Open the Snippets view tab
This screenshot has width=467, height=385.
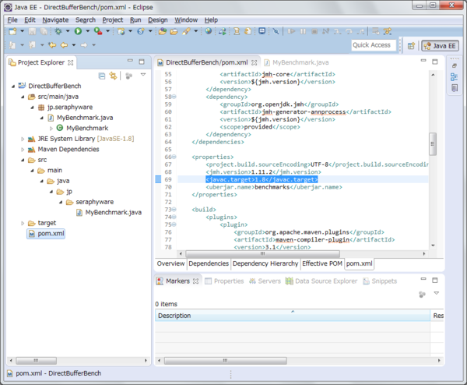380,281
